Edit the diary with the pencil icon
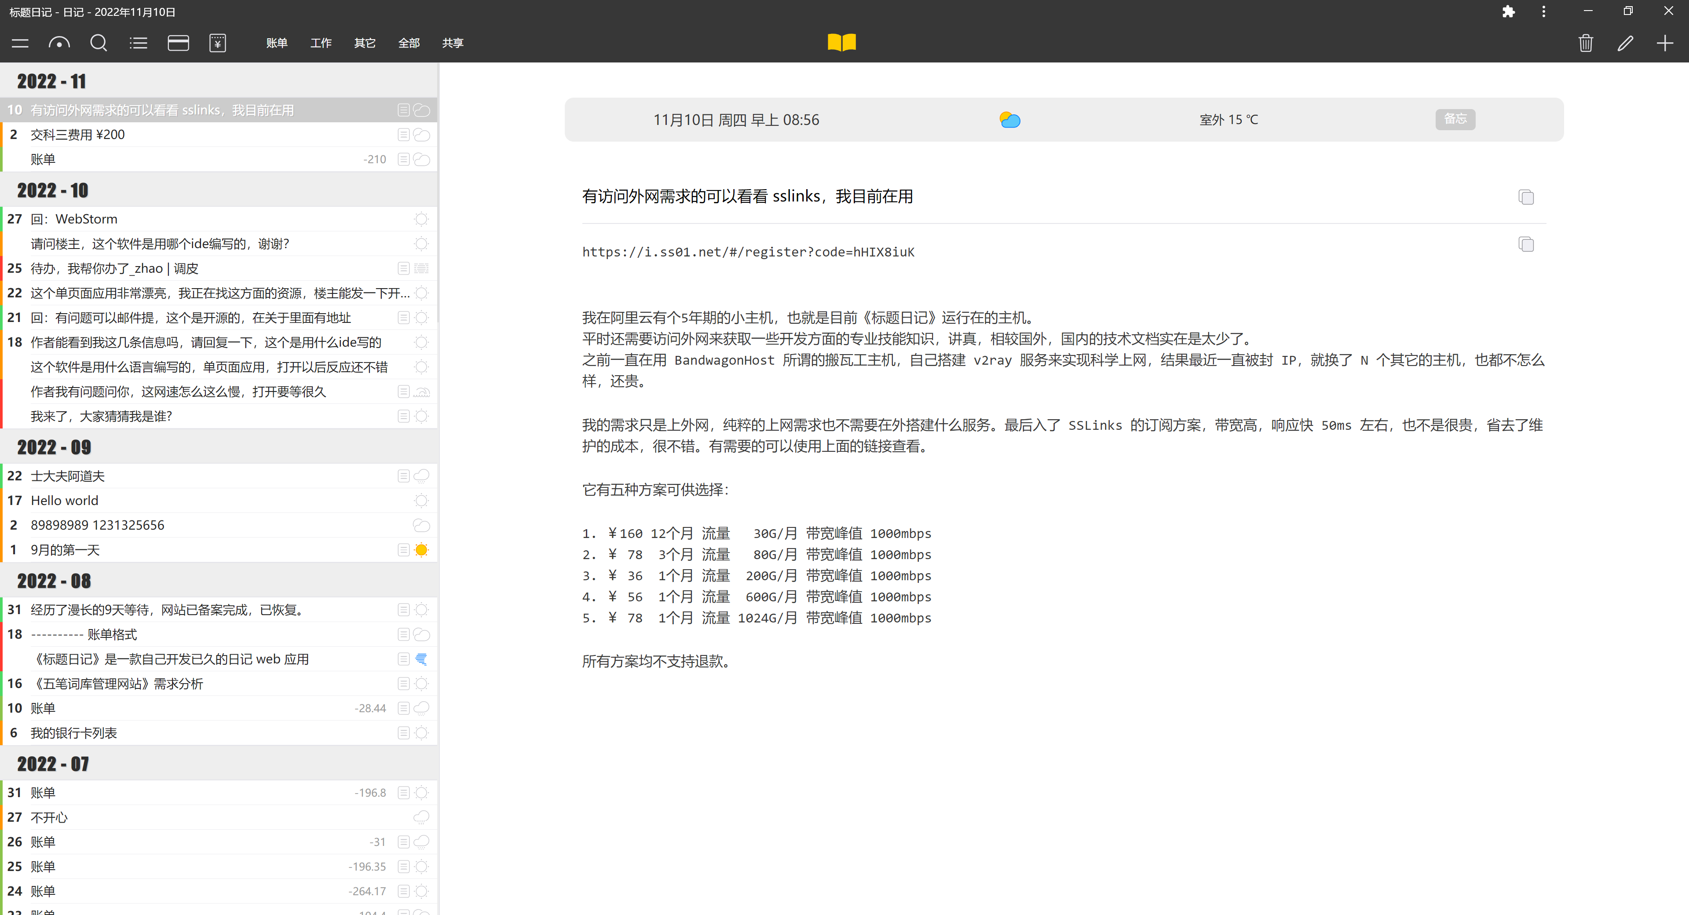 [1625, 43]
